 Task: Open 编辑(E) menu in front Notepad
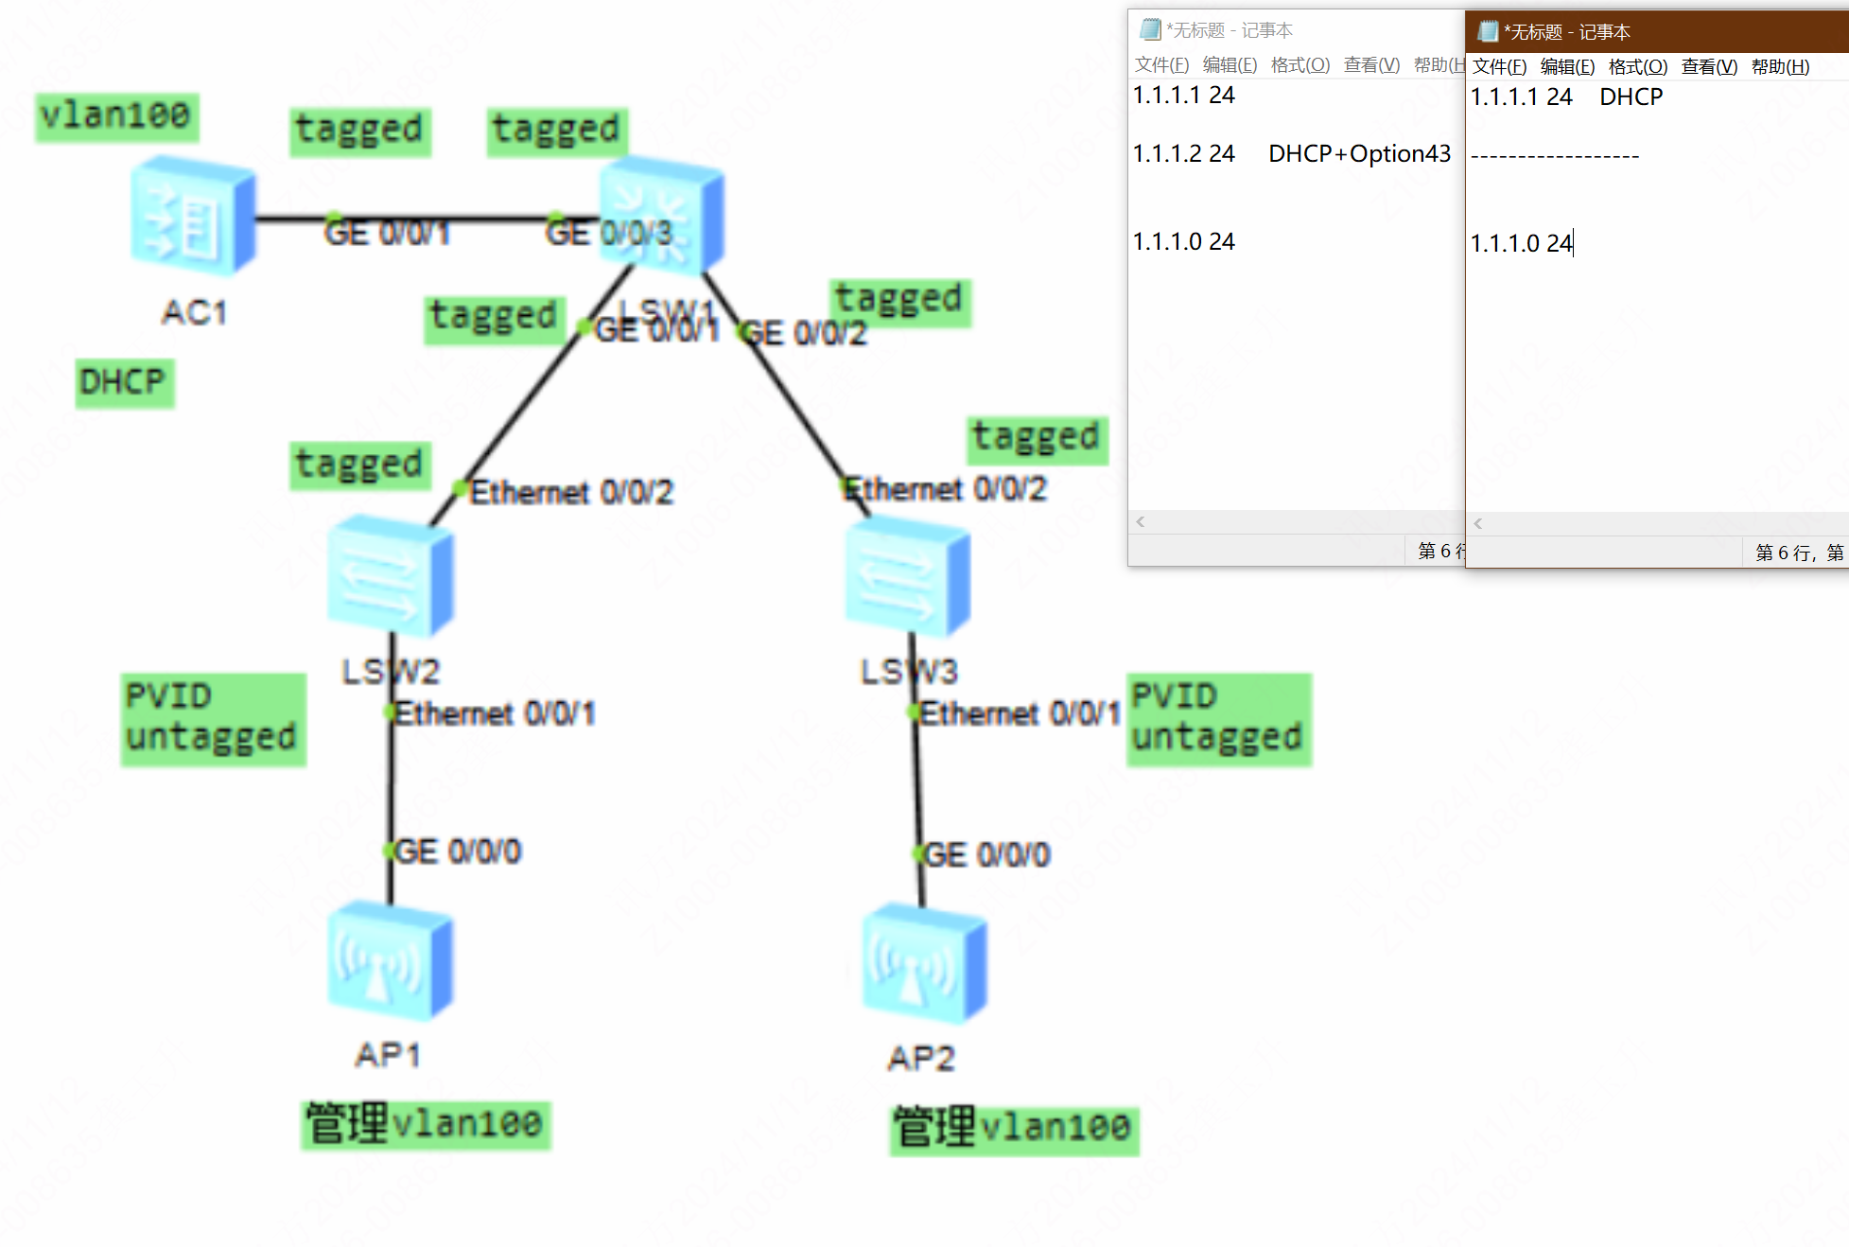(x=1568, y=67)
